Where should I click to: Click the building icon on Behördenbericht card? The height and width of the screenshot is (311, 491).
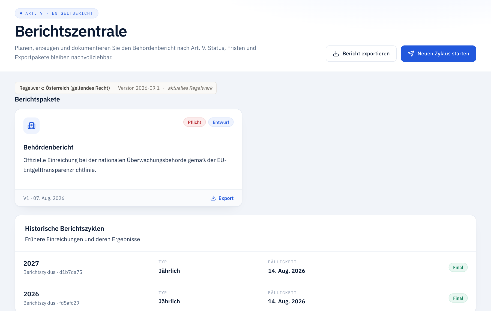click(32, 126)
